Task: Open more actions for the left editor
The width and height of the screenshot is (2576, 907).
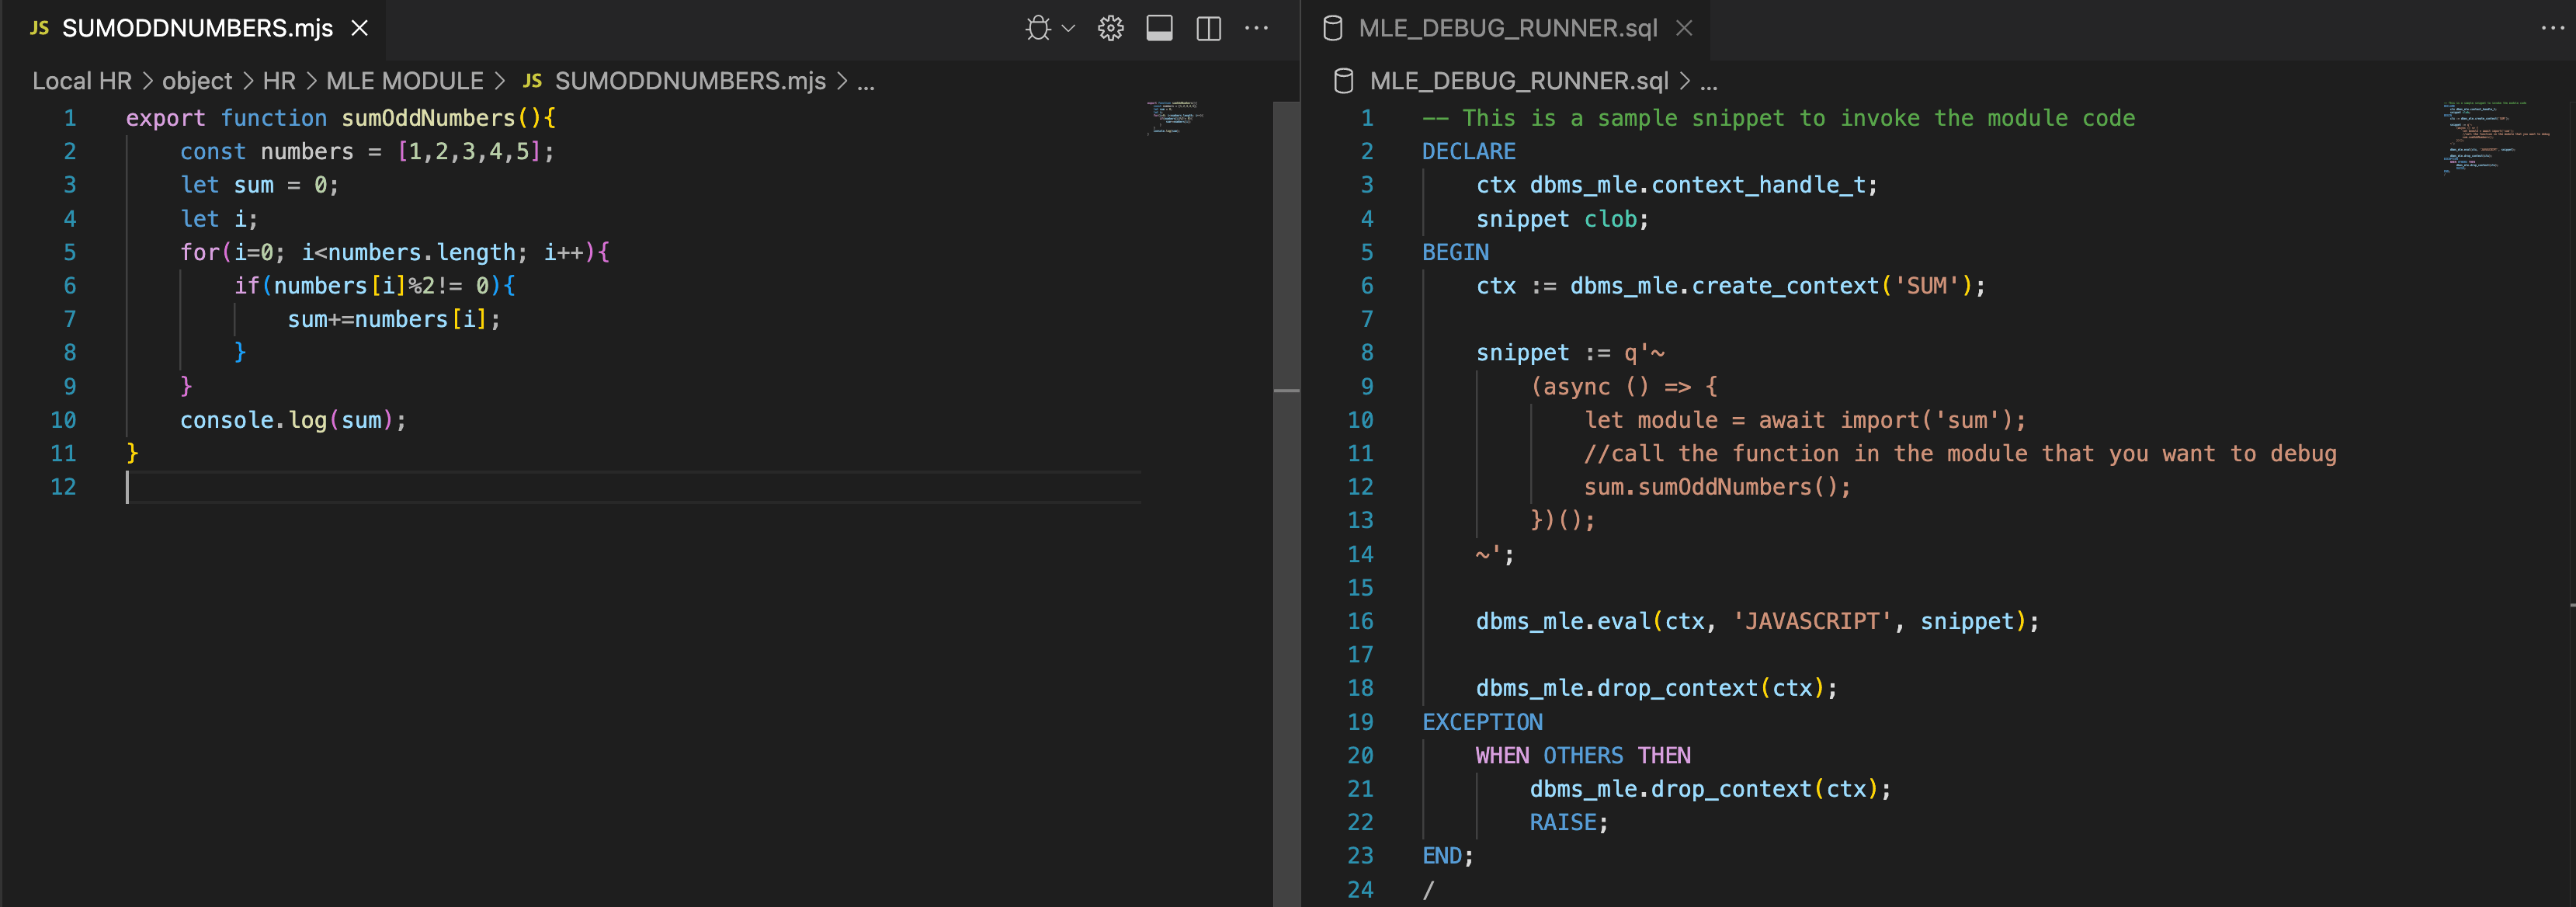Action: (1257, 28)
